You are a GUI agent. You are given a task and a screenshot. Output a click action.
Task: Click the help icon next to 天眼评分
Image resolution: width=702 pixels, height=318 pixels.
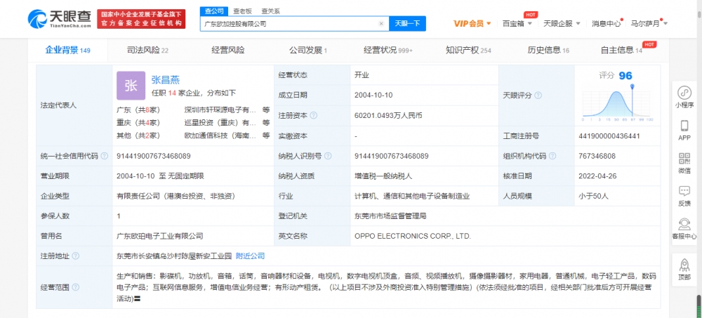click(538, 95)
